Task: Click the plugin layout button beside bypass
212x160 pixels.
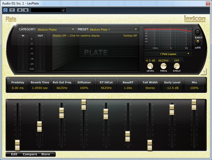Action: click(12, 10)
